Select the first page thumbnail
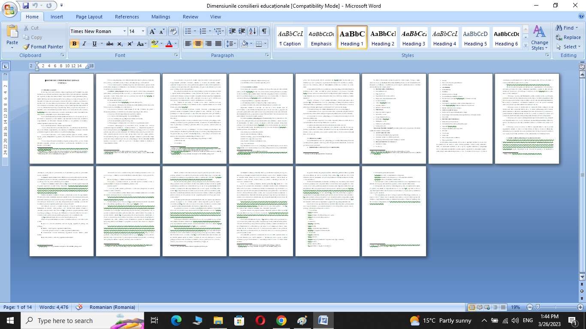 click(x=61, y=119)
